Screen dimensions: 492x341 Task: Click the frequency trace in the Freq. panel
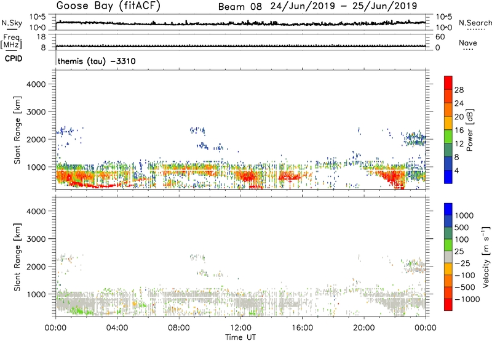coord(240,46)
